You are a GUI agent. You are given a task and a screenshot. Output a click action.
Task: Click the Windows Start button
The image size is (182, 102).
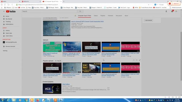2,100
